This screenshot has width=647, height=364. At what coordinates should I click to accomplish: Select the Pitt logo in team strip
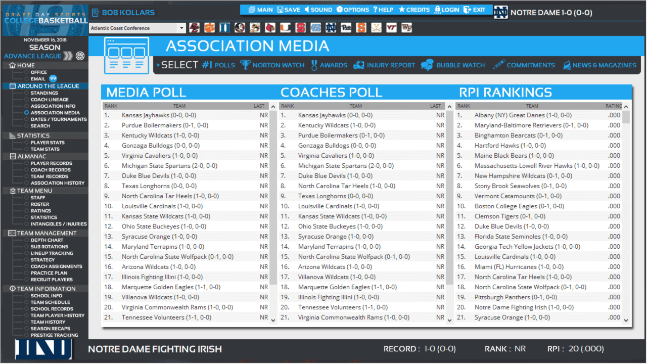tap(346, 28)
